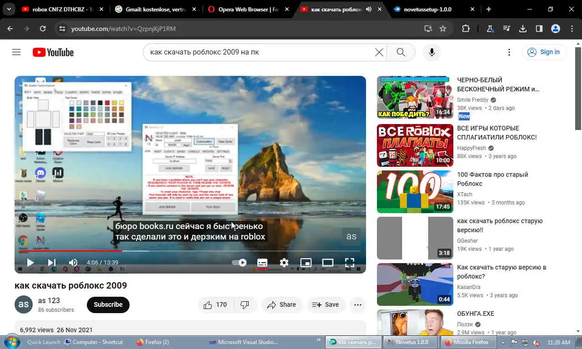Open more actions menu beside Save
This screenshot has width=582, height=349.
(x=358, y=305)
